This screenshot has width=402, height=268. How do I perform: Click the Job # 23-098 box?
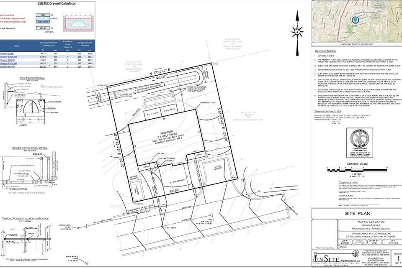click(x=346, y=242)
